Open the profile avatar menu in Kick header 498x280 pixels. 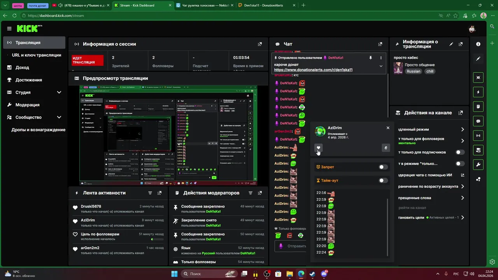[472, 29]
